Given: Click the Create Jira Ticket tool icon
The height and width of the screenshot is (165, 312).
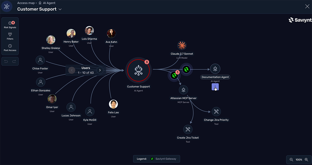Looking at the screenshot, I should (x=188, y=129).
